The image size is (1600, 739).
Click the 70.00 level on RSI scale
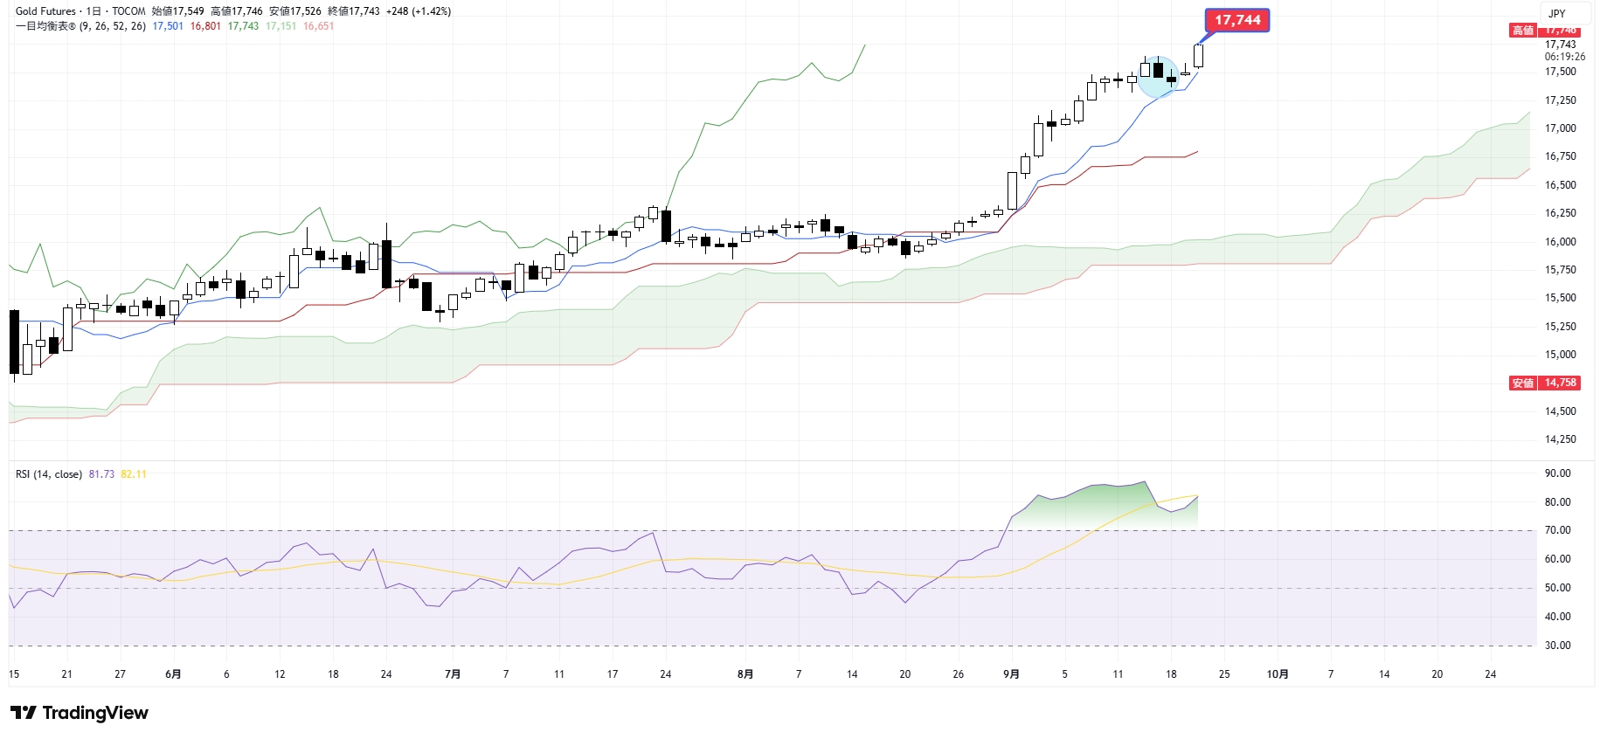point(1557,530)
